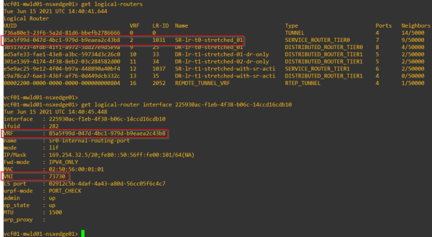Click the MTU value 1500
Screen dimensions: 432x237
56,212
